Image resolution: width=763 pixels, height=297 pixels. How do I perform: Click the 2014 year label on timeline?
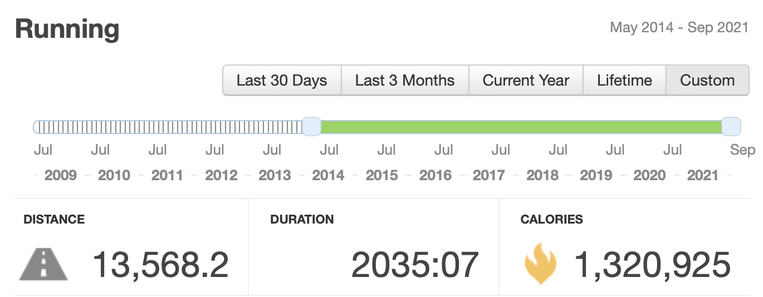tap(328, 175)
